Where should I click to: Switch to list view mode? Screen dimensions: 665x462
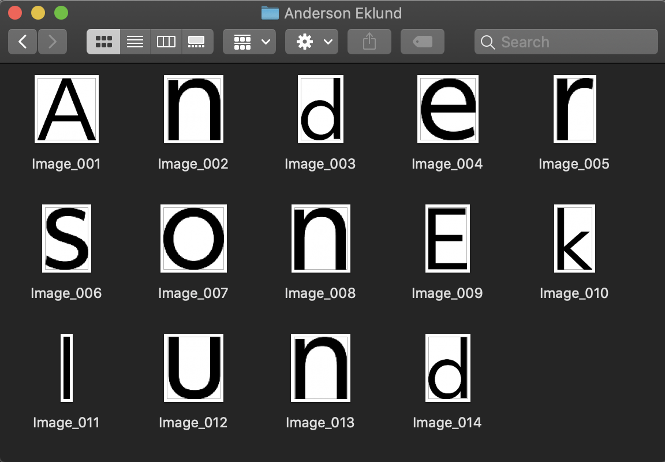click(135, 42)
